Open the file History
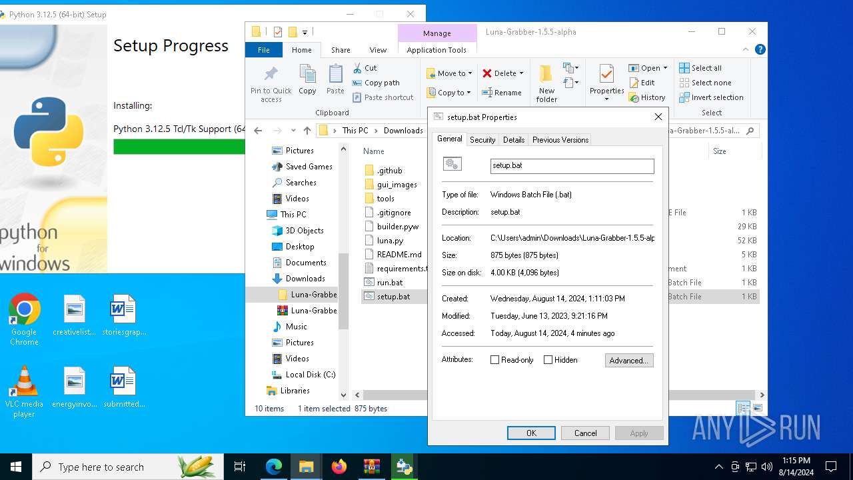Image resolution: width=853 pixels, height=480 pixels. coord(647,97)
